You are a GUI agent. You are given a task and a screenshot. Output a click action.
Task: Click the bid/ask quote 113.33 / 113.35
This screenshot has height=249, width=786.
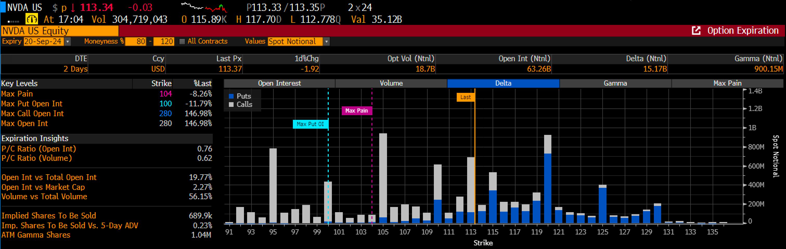[285, 7]
